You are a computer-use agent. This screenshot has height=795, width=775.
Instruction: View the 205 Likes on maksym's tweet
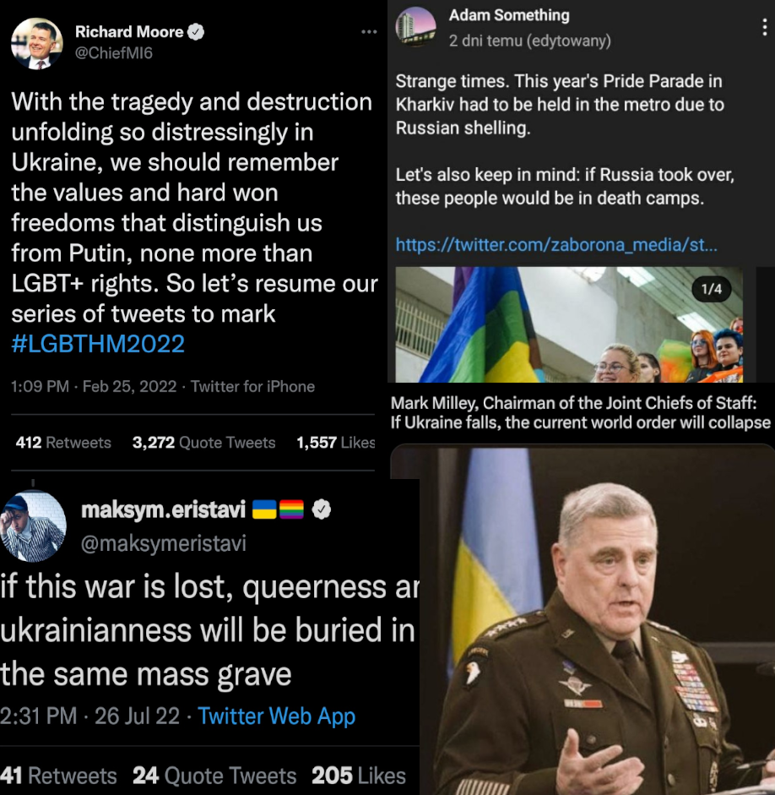tap(359, 776)
